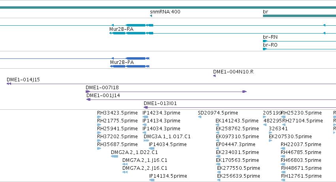Click the Mur2B-PA protein label
336x182 pixels.
tap(122, 62)
